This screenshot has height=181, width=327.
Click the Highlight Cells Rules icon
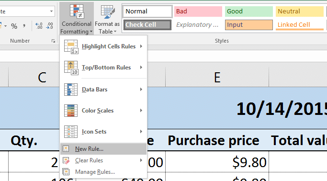coord(71,47)
